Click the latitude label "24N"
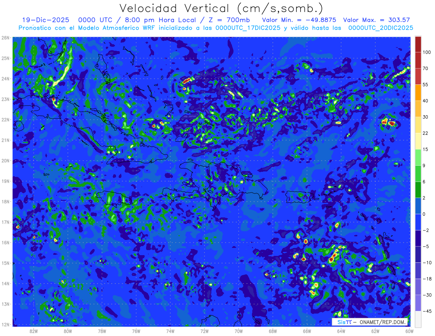 point(5,79)
